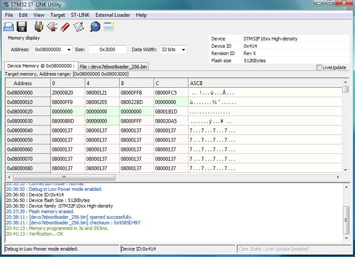Click log line Flash memory erased
355x257 pixels.
[40, 211]
